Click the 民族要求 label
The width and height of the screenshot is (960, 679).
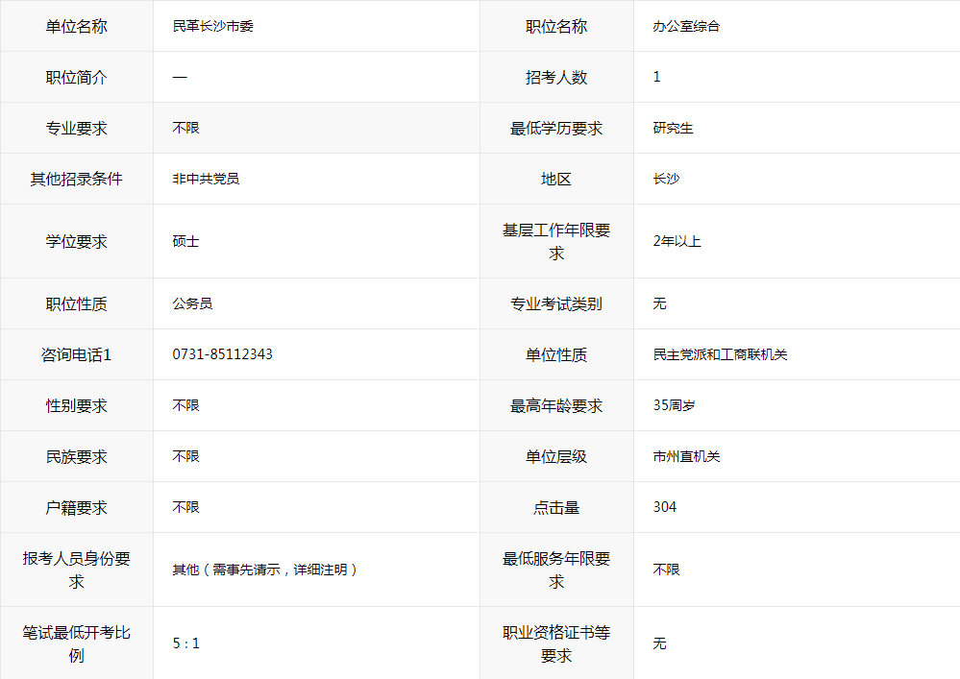(77, 456)
